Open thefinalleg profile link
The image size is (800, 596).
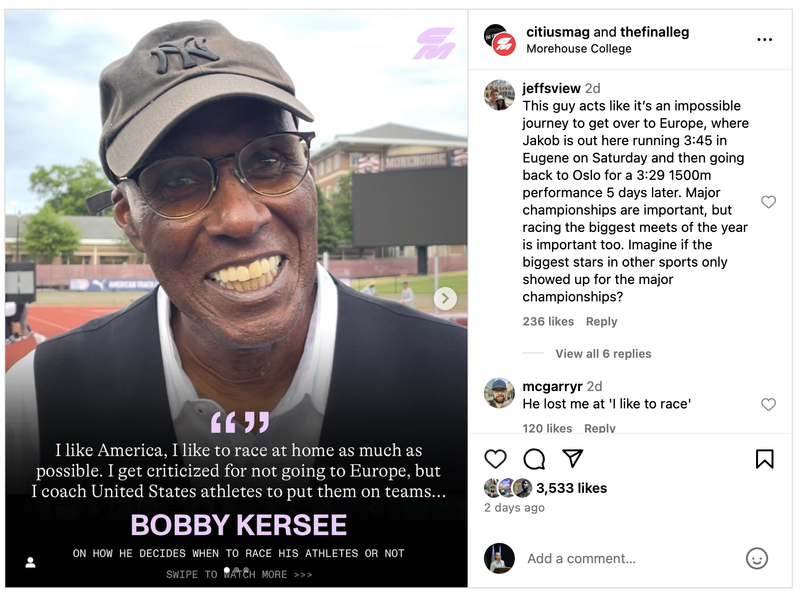pyautogui.click(x=654, y=32)
